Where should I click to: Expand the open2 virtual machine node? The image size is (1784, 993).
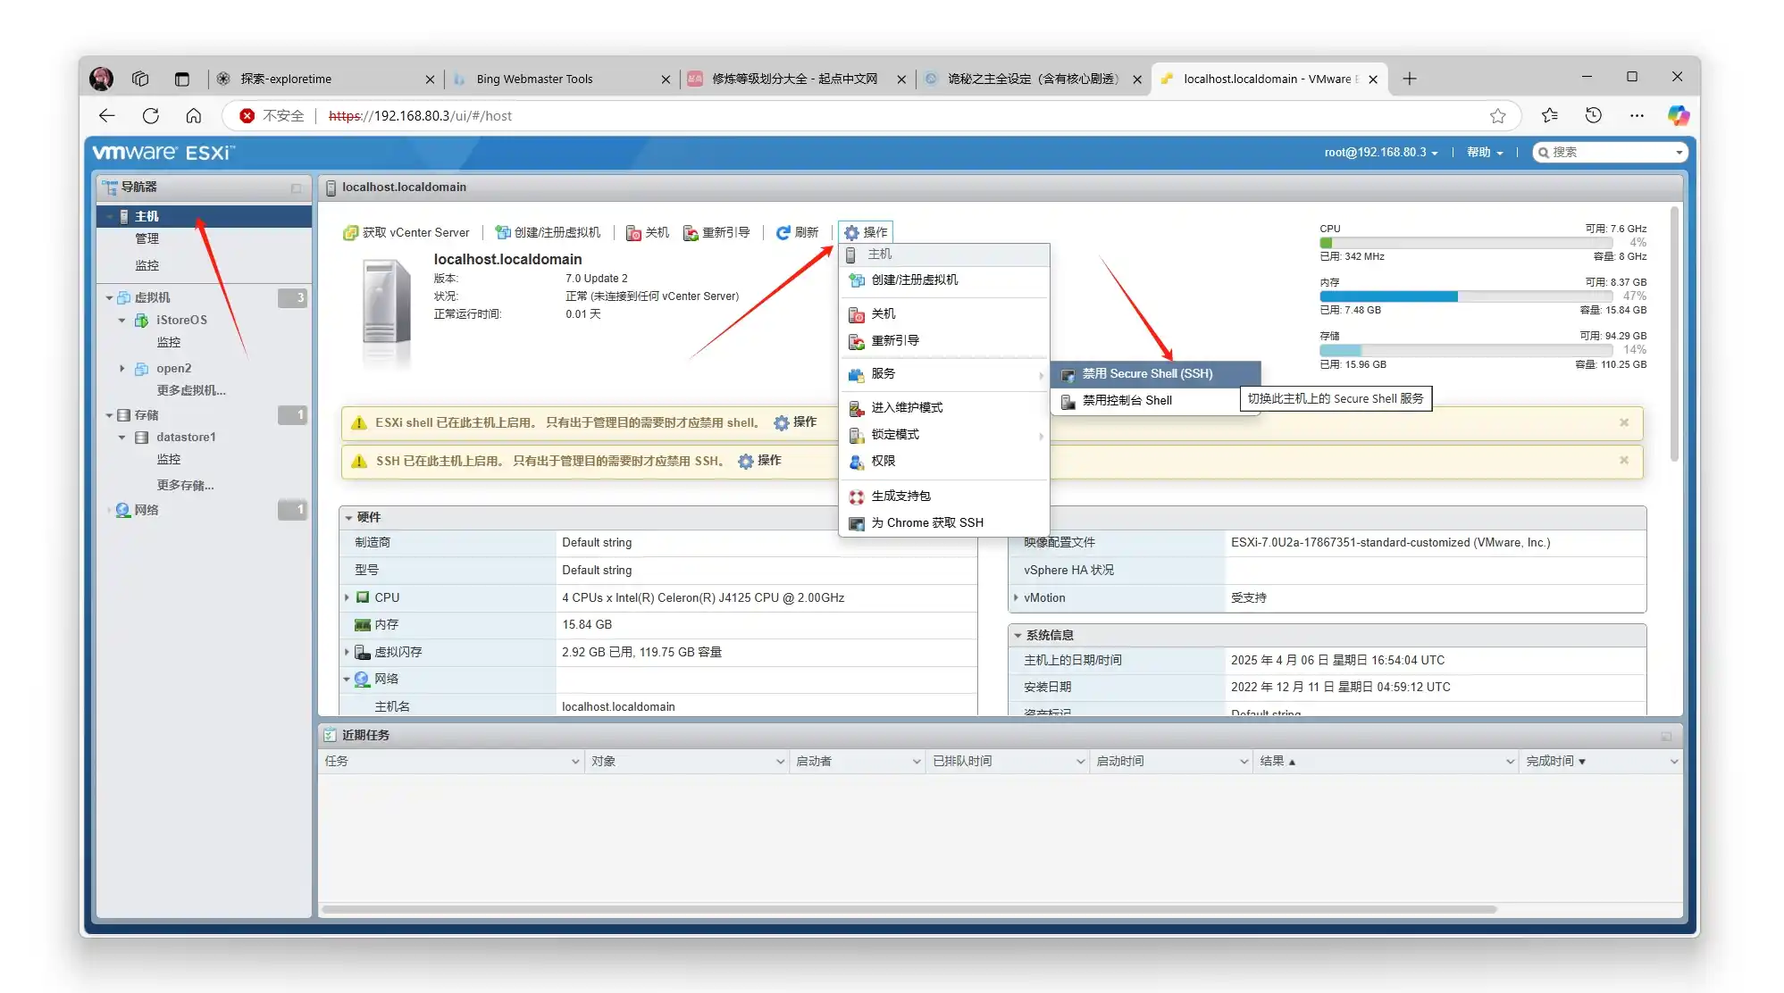coord(122,368)
